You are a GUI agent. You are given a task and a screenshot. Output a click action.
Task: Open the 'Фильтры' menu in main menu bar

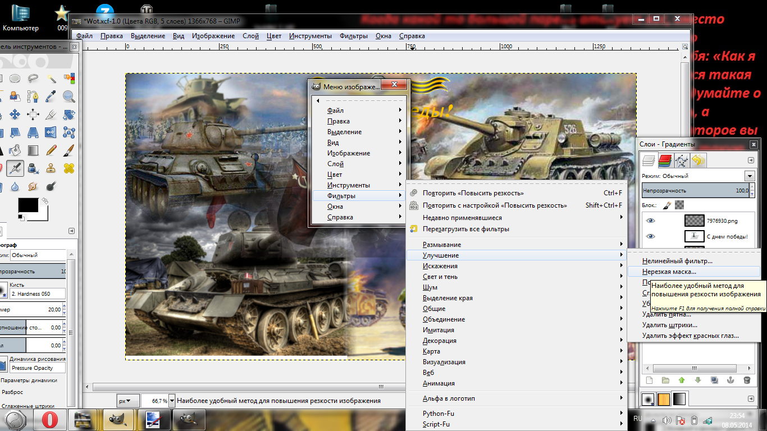point(353,36)
